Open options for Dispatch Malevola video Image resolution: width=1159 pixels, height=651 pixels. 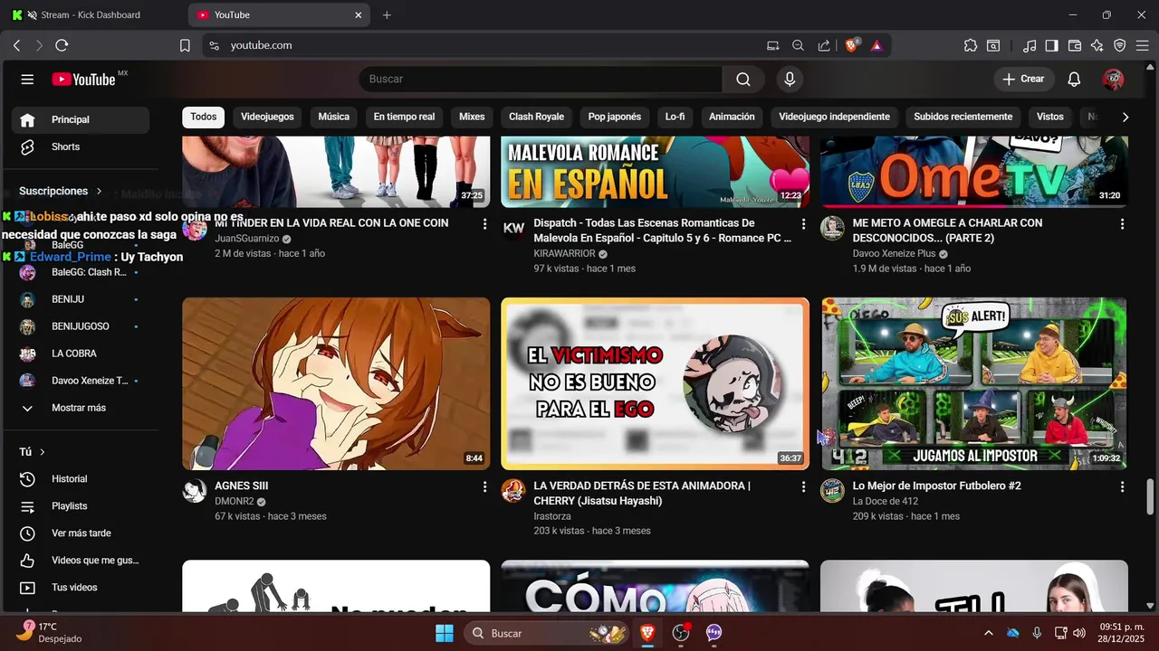[x=803, y=223]
